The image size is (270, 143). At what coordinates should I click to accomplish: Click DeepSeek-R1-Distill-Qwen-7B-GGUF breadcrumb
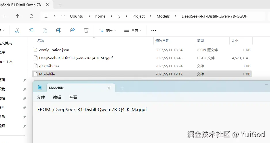[x=214, y=16]
